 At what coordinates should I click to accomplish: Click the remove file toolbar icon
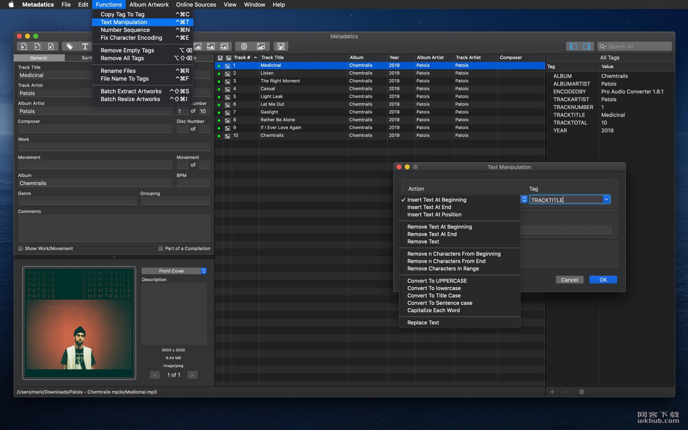pyautogui.click(x=37, y=46)
